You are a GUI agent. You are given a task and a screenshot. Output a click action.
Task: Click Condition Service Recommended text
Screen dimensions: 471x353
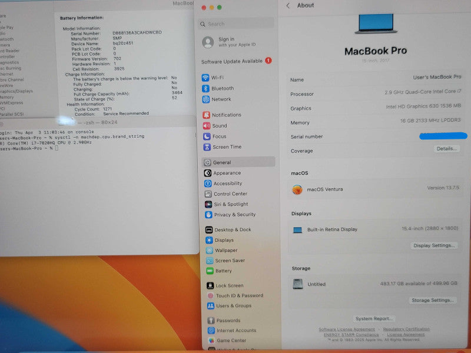[126, 114]
